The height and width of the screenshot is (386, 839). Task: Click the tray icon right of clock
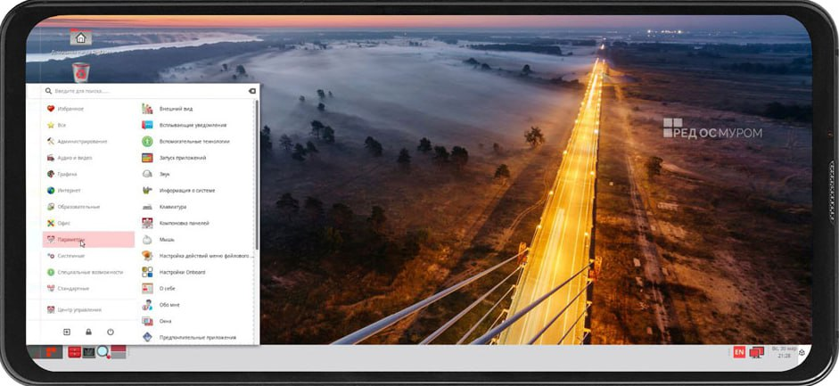pos(802,352)
